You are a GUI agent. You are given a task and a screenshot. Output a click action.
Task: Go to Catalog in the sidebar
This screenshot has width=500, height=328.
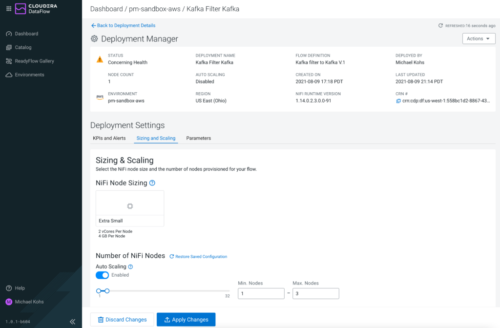(x=23, y=47)
